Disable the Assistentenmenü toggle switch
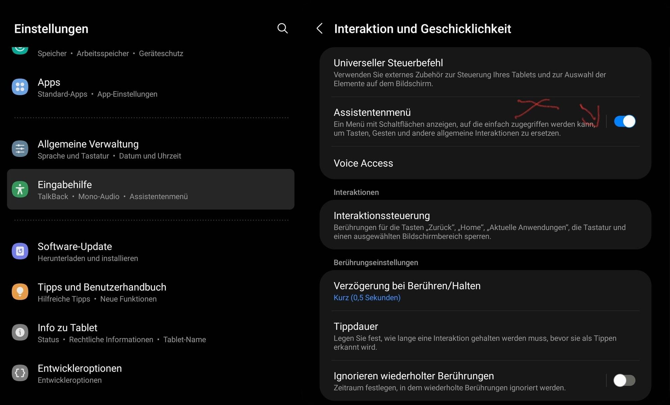Screen dimensions: 670x405 (624, 121)
